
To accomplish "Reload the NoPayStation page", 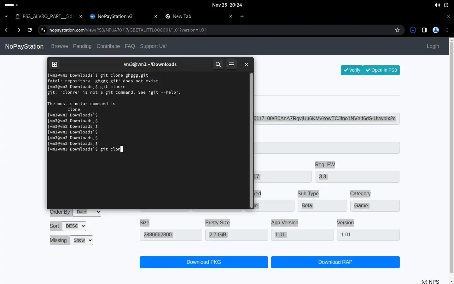I will [x=30, y=30].
